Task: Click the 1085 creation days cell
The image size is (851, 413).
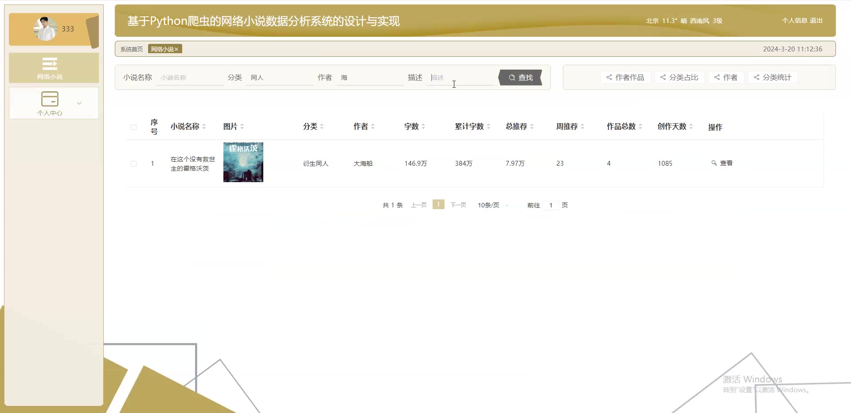Action: (x=665, y=164)
